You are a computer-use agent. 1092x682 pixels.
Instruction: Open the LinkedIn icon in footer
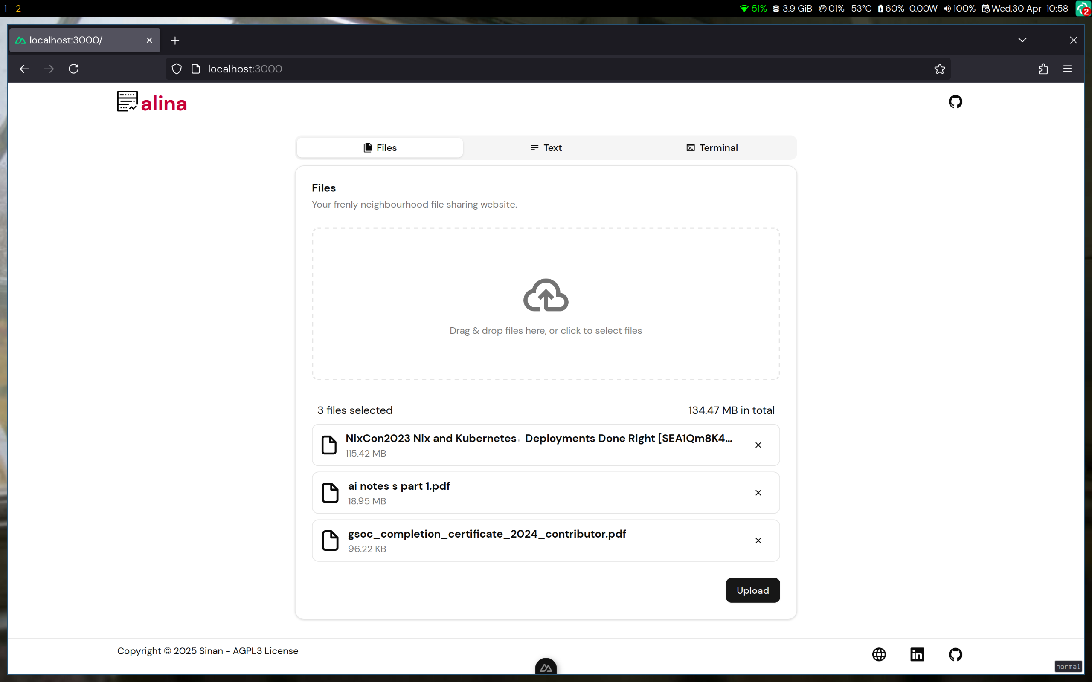tap(917, 654)
